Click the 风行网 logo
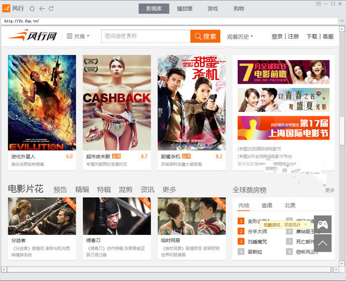The image size is (346, 281). coord(33,36)
